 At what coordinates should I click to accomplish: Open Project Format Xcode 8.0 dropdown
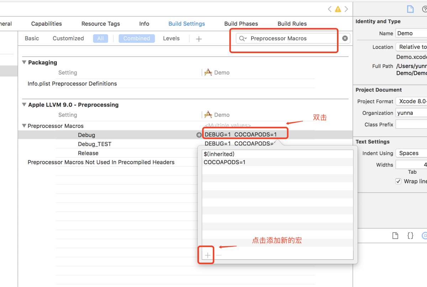coord(411,101)
